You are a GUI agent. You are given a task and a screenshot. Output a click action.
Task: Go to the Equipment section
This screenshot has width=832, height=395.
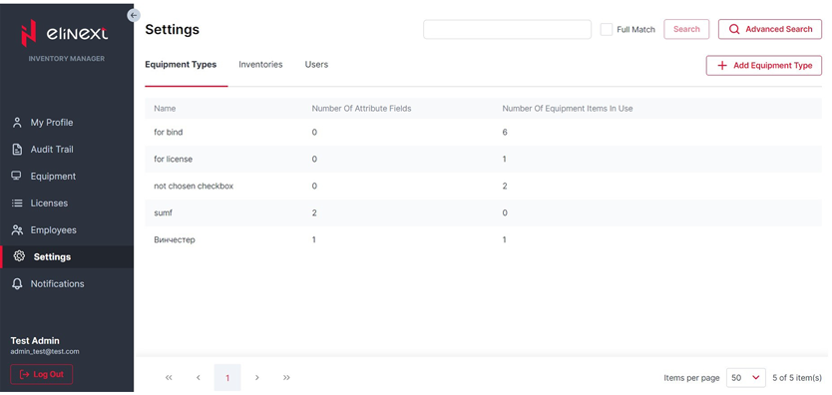[53, 176]
